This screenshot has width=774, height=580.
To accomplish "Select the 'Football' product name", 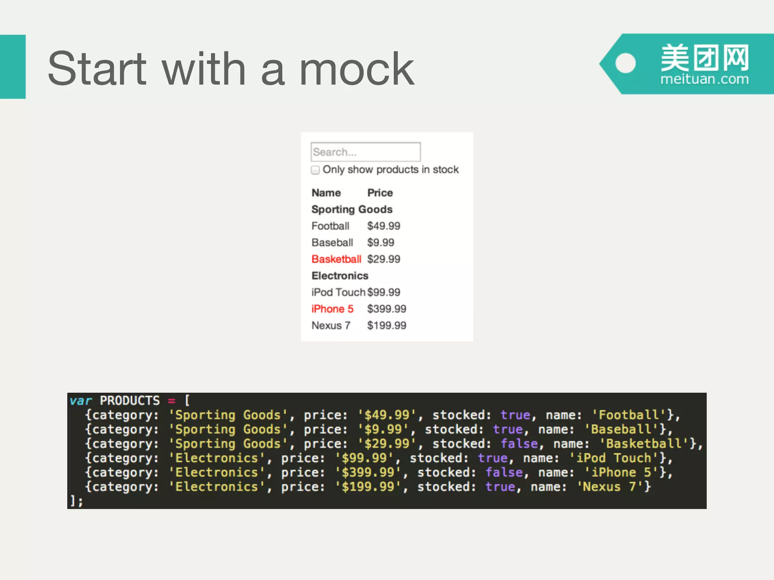I will coord(330,226).
